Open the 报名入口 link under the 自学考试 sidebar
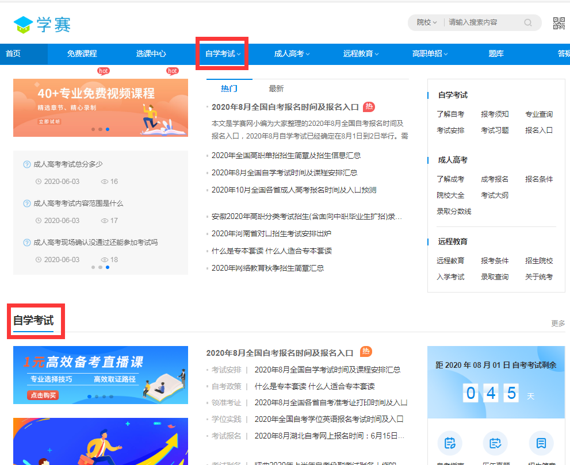570x465 pixels. pos(539,130)
